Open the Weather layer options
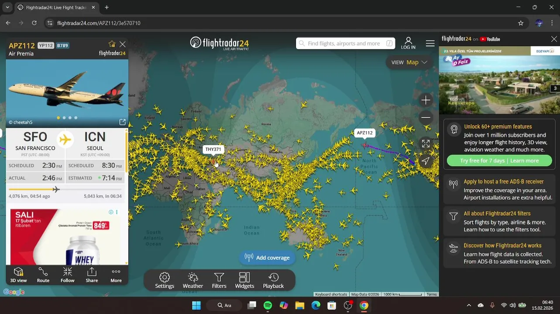 pyautogui.click(x=193, y=280)
